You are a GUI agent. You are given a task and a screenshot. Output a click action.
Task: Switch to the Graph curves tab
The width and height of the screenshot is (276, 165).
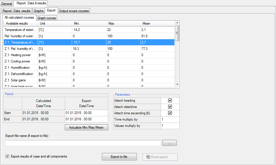point(46,18)
